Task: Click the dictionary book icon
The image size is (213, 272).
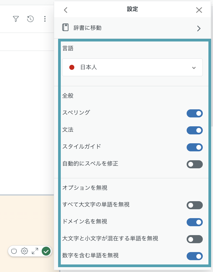Action: [65, 27]
